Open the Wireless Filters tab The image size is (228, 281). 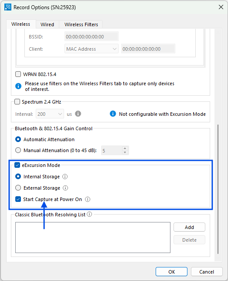pos(81,24)
